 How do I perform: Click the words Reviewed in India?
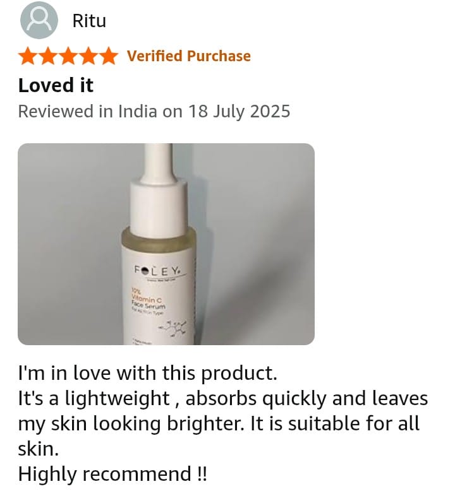coord(87,112)
